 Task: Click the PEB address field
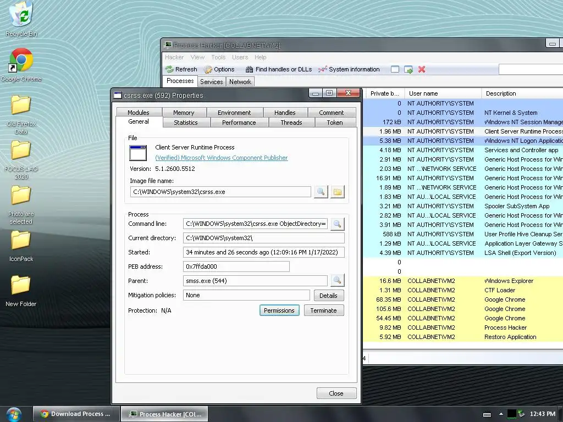(x=236, y=266)
